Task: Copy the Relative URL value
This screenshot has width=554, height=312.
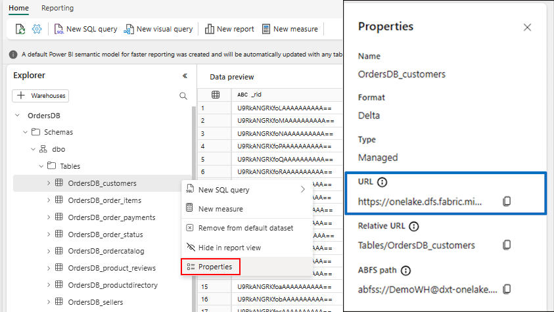Action: click(x=507, y=245)
